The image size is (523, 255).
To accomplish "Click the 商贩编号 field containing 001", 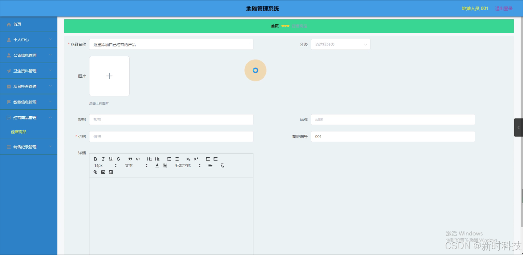I will [393, 137].
